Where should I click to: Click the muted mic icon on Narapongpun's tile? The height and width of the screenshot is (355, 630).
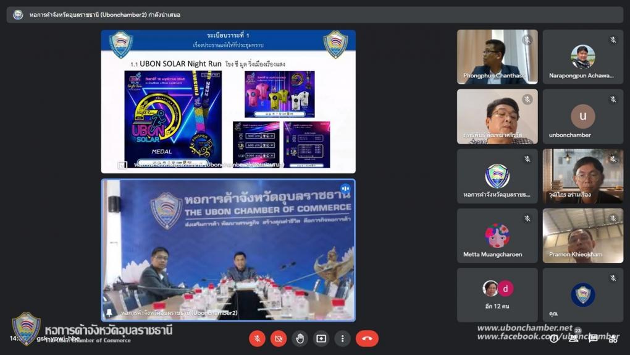[x=613, y=40]
